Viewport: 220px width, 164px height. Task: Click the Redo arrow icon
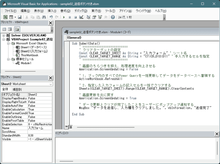[x=57, y=17]
